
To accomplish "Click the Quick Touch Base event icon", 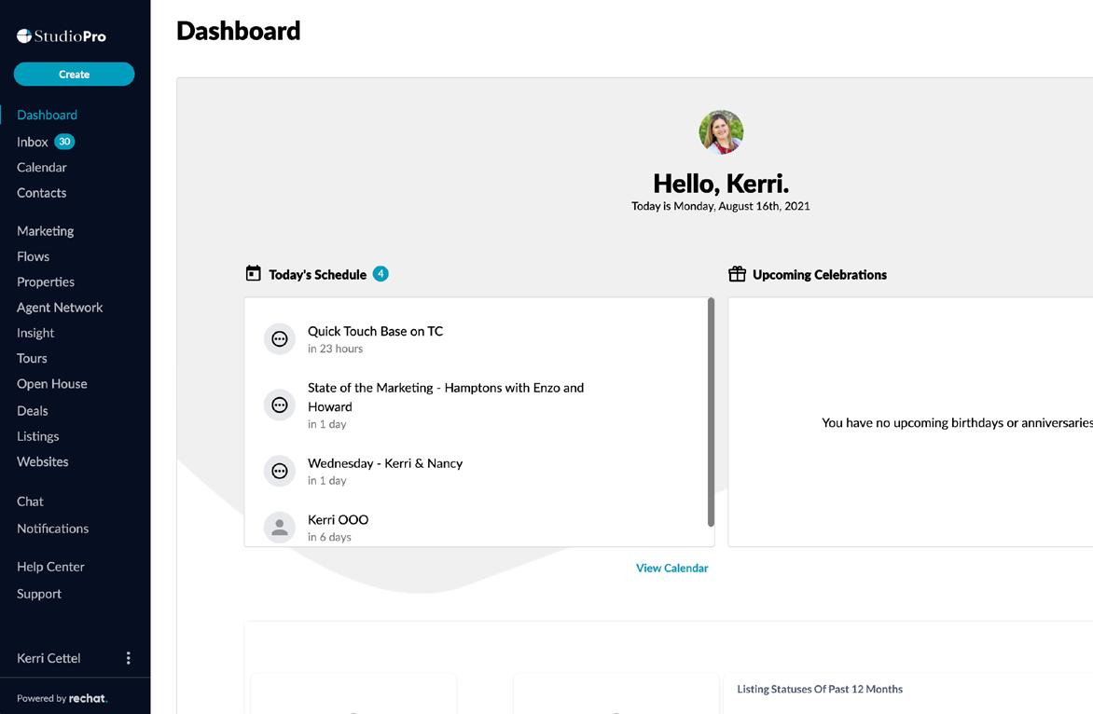I will (280, 339).
